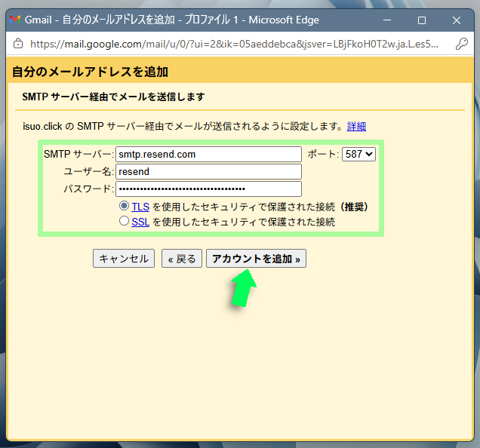Click the ユーザー名 label
This screenshot has width=480, height=448.
pyautogui.click(x=88, y=171)
